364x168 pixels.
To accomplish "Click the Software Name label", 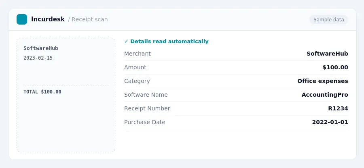I will [146, 95].
